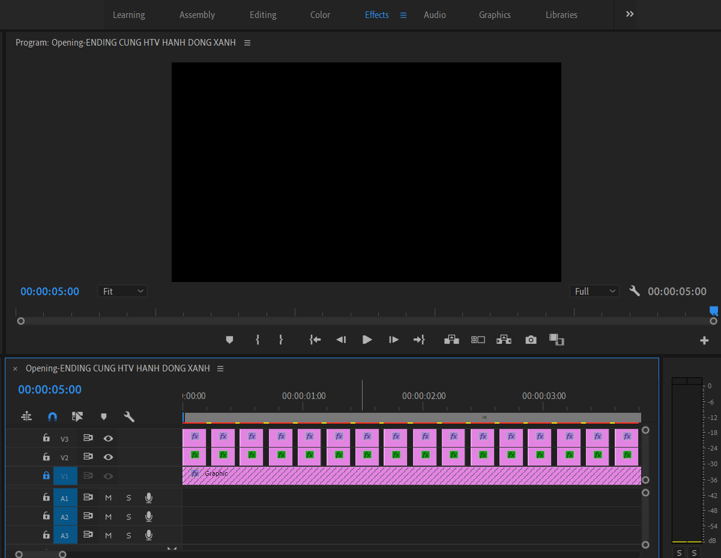This screenshot has width=721, height=558.
Task: Solo the left channel in audio meters
Action: [x=680, y=553]
